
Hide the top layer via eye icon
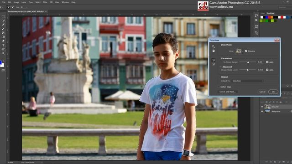point(262,107)
